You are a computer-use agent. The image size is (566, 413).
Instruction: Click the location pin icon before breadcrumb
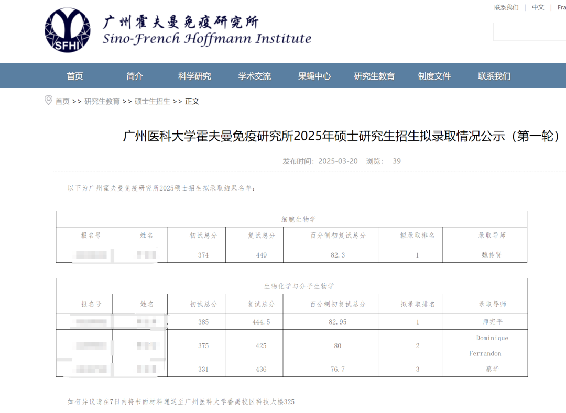tap(48, 100)
